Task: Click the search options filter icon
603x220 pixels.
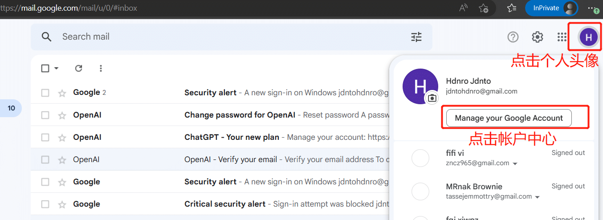Action: click(416, 37)
